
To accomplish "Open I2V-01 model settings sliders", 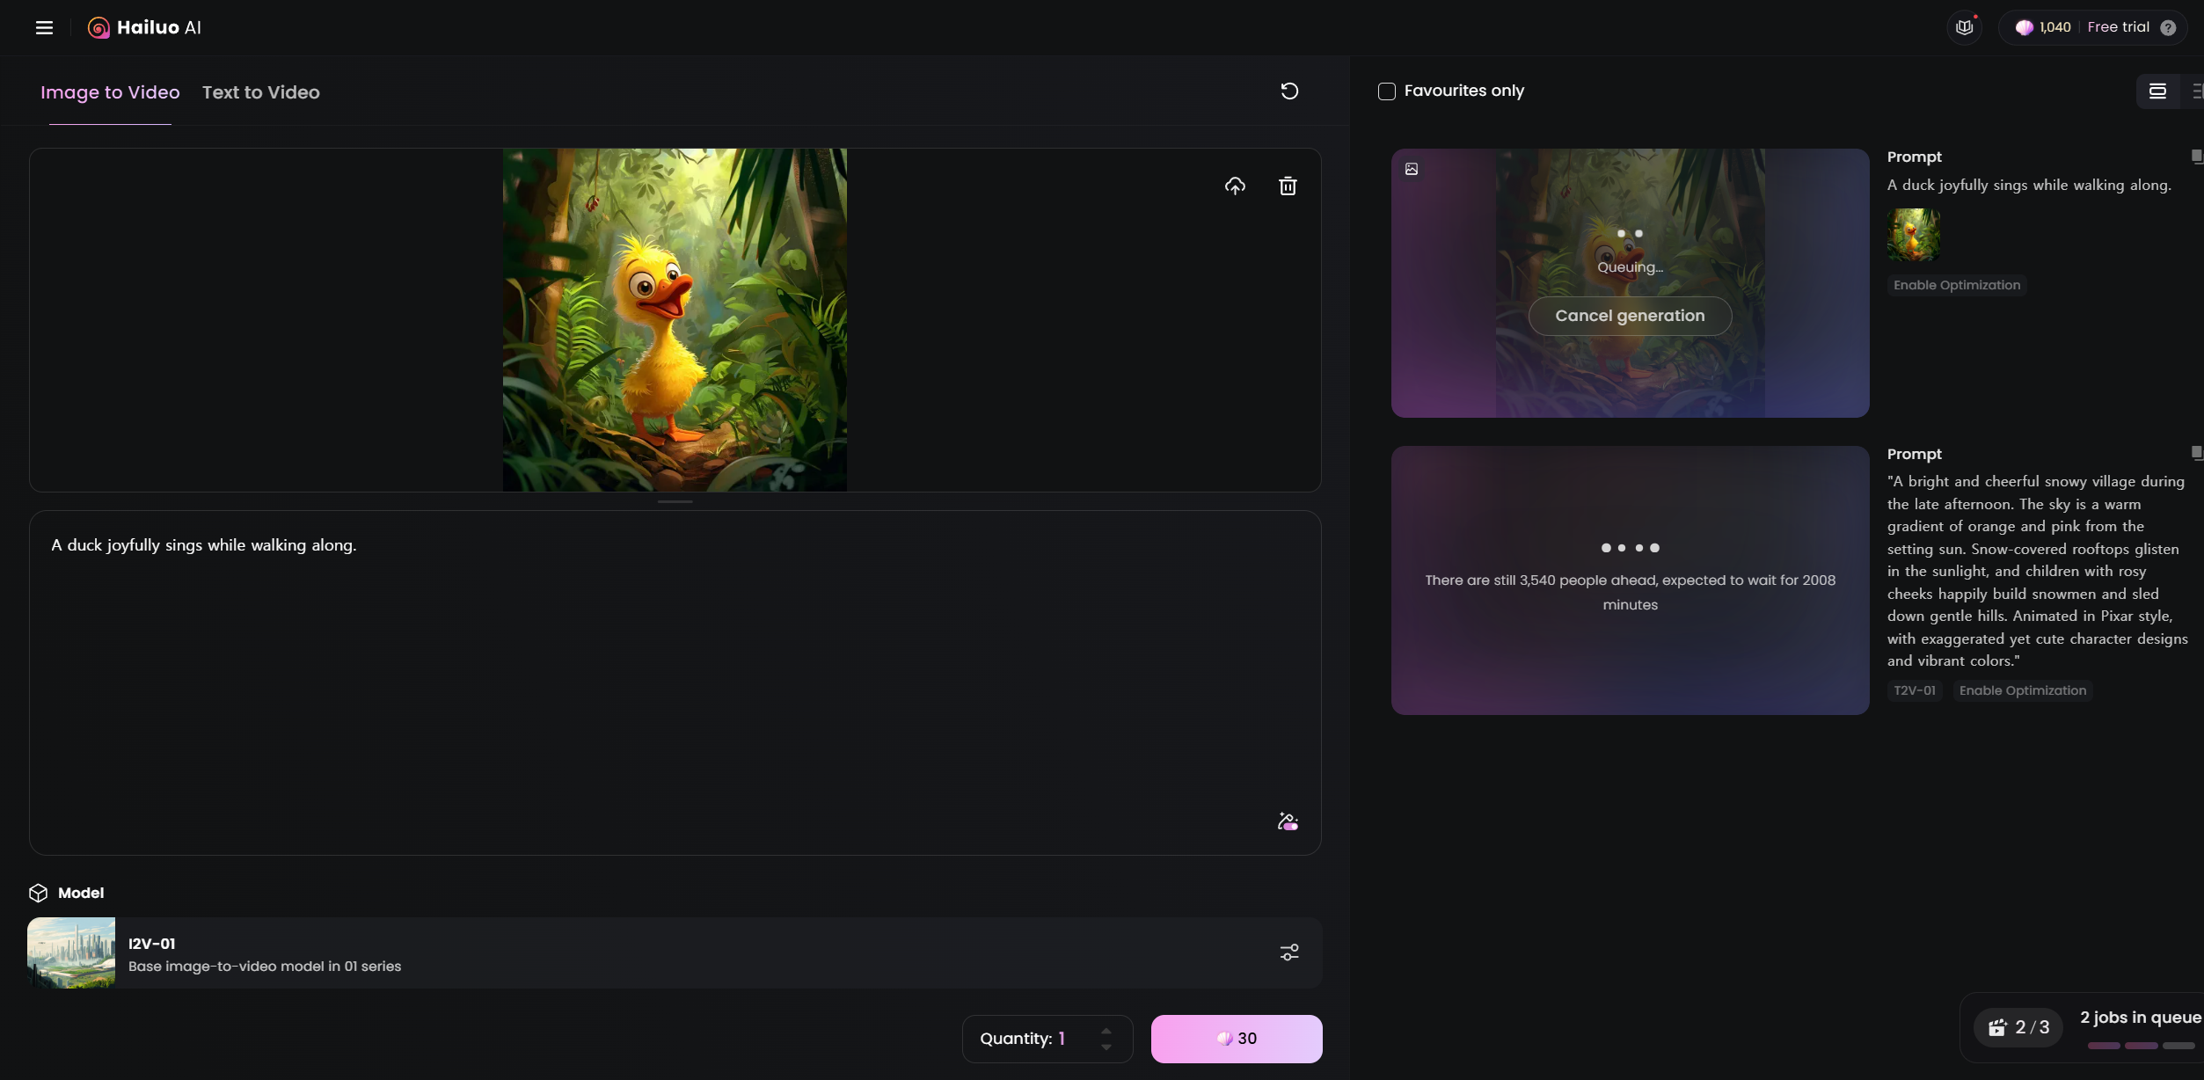I will click(x=1289, y=952).
